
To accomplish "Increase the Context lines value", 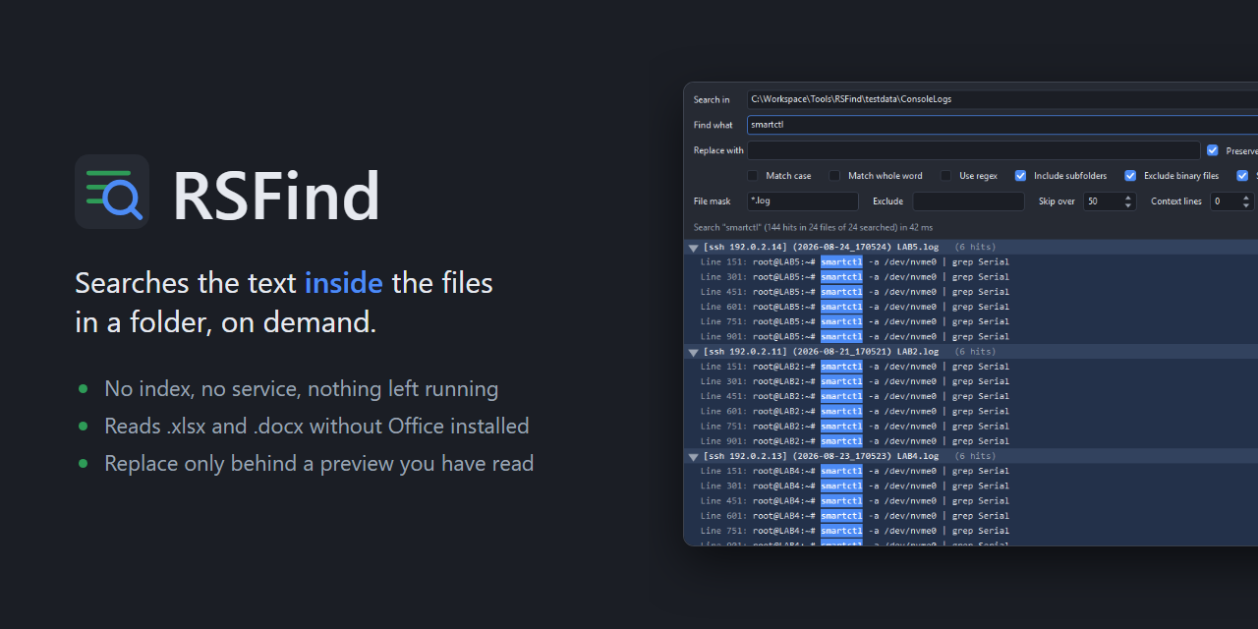I will coord(1248,198).
